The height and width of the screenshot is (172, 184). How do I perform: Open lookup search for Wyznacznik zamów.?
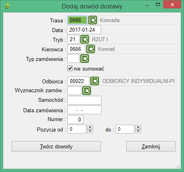click(x=87, y=91)
